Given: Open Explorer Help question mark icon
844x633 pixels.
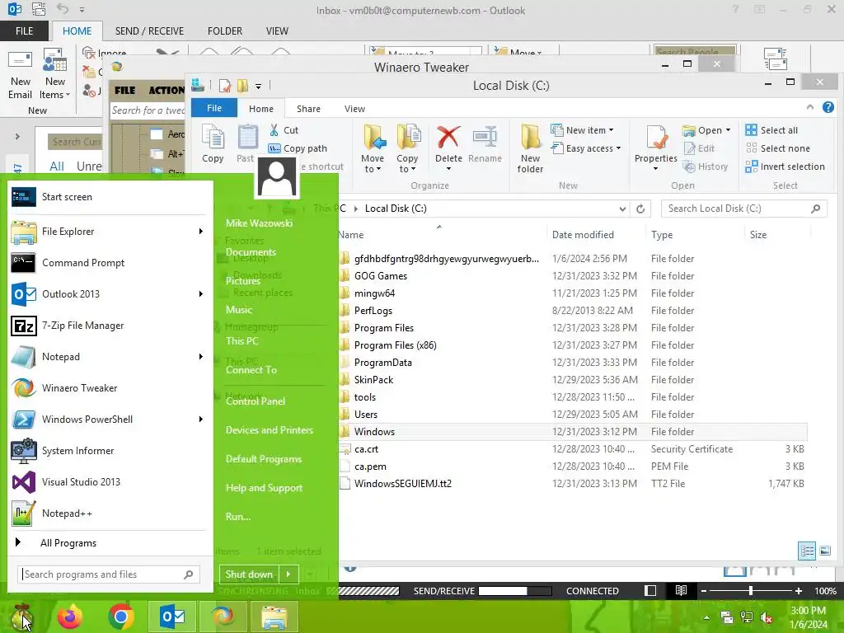Looking at the screenshot, I should [x=828, y=108].
